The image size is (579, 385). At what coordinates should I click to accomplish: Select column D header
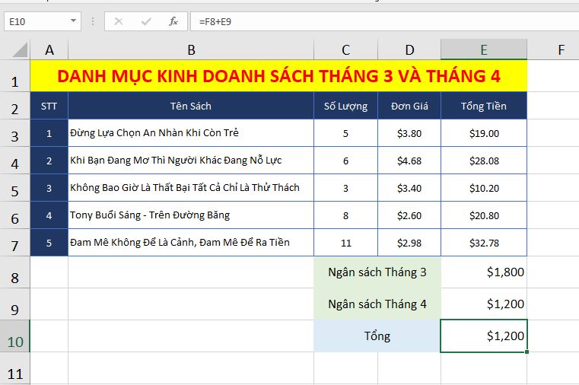click(x=409, y=49)
